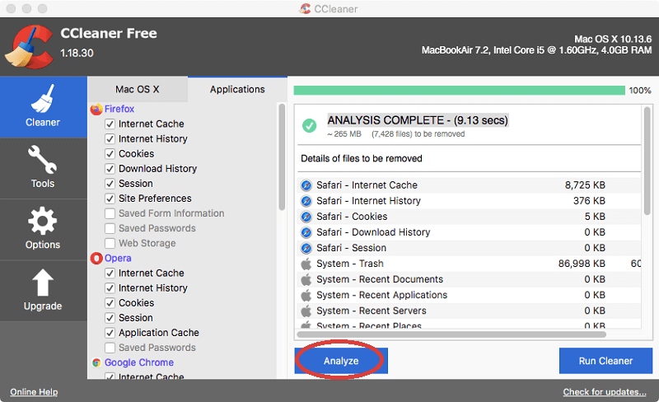Click the CCleaner logo in header
Image resolution: width=659 pixels, height=402 pixels.
(30, 47)
